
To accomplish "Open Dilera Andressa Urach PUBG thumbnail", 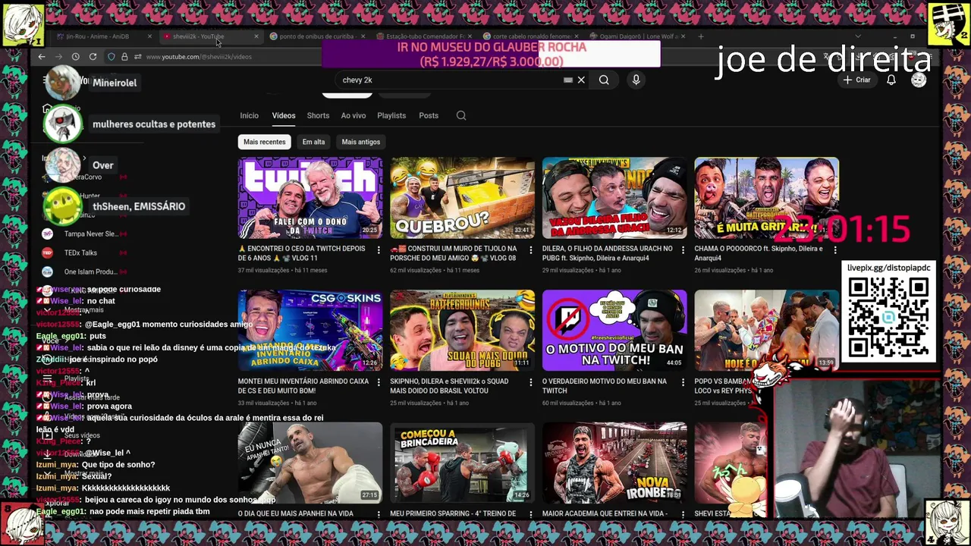I will tap(614, 198).
